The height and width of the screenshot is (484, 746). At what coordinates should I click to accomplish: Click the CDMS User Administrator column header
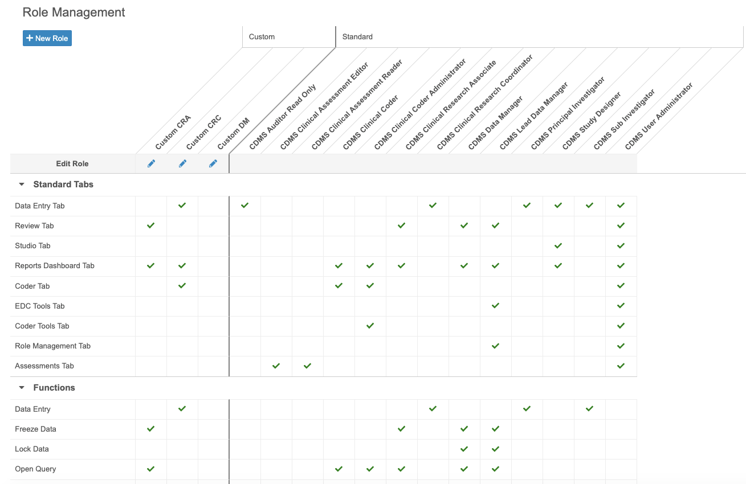(658, 117)
